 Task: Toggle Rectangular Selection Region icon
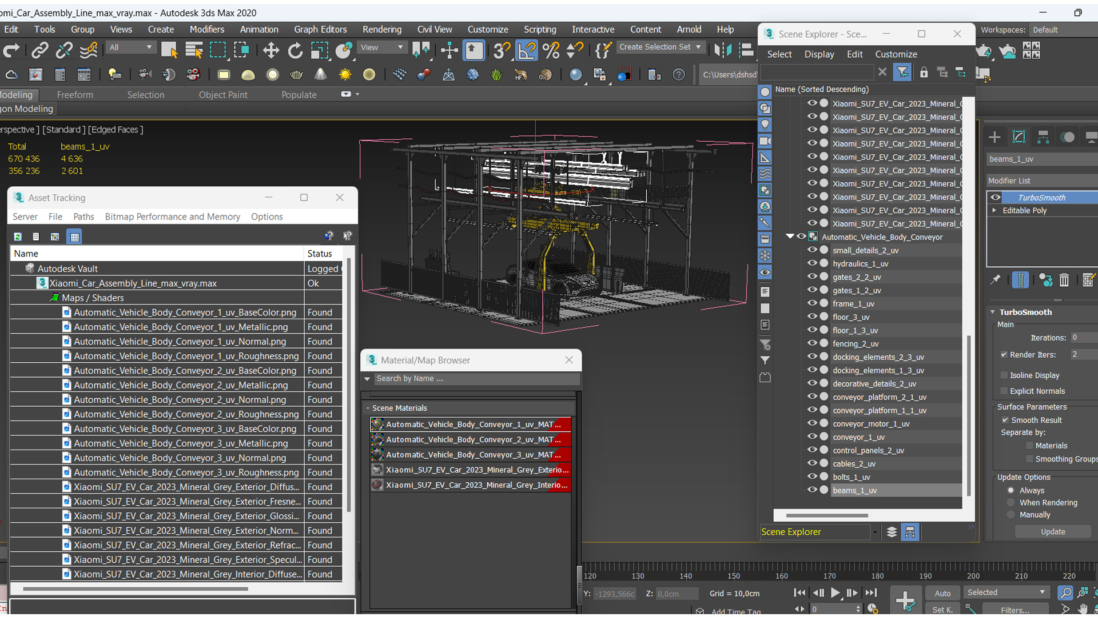[x=218, y=51]
